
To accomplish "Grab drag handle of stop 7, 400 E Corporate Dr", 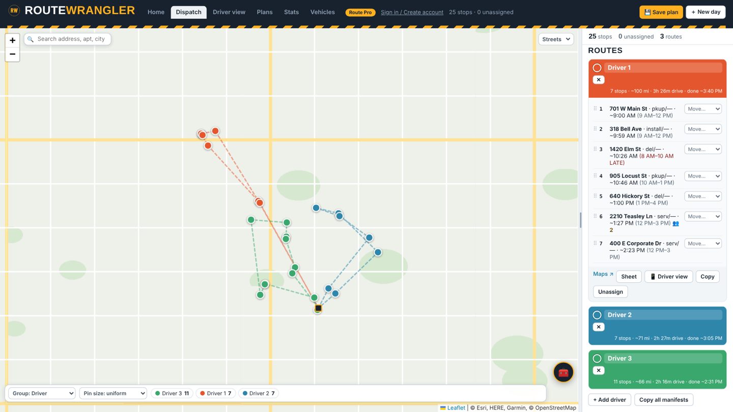I will point(595,243).
